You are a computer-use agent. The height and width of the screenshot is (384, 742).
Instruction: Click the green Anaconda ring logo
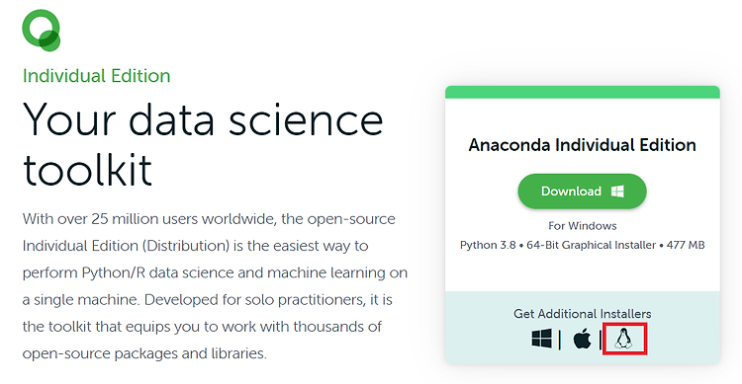(42, 31)
